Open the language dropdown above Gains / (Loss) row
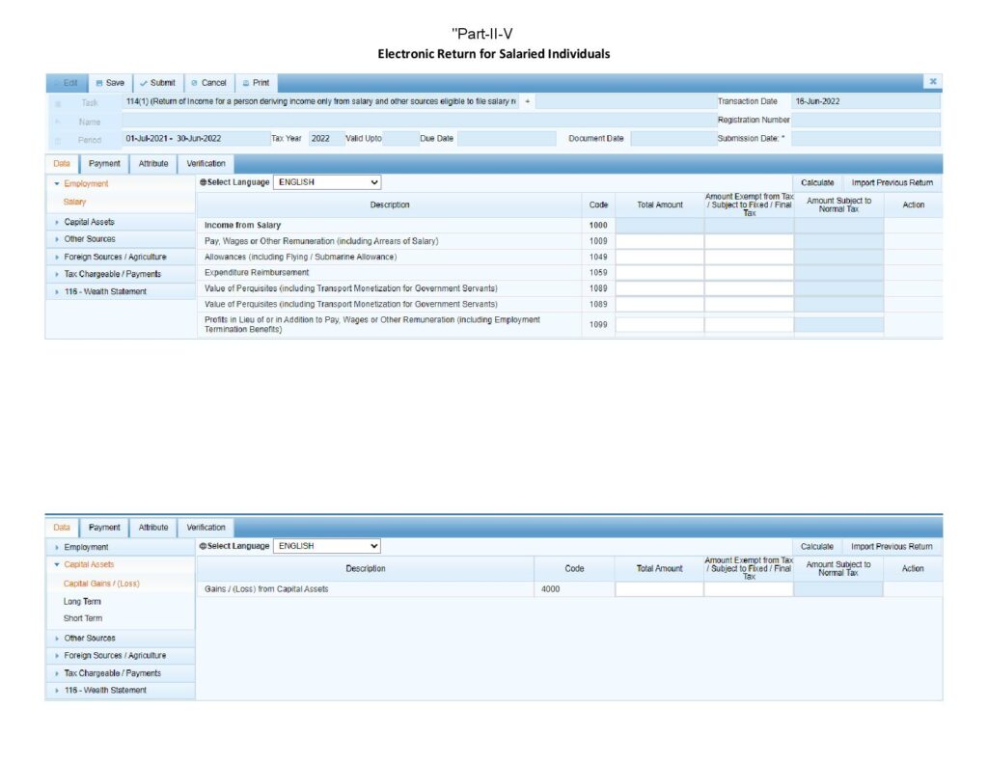 pyautogui.click(x=327, y=546)
